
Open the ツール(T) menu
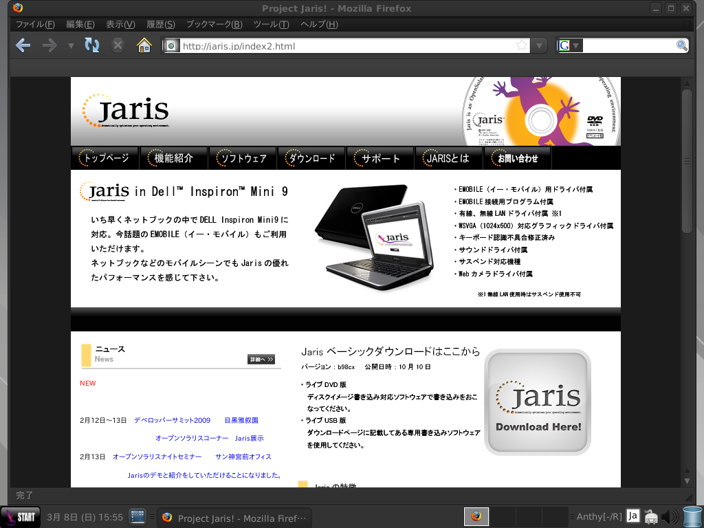[x=271, y=24]
